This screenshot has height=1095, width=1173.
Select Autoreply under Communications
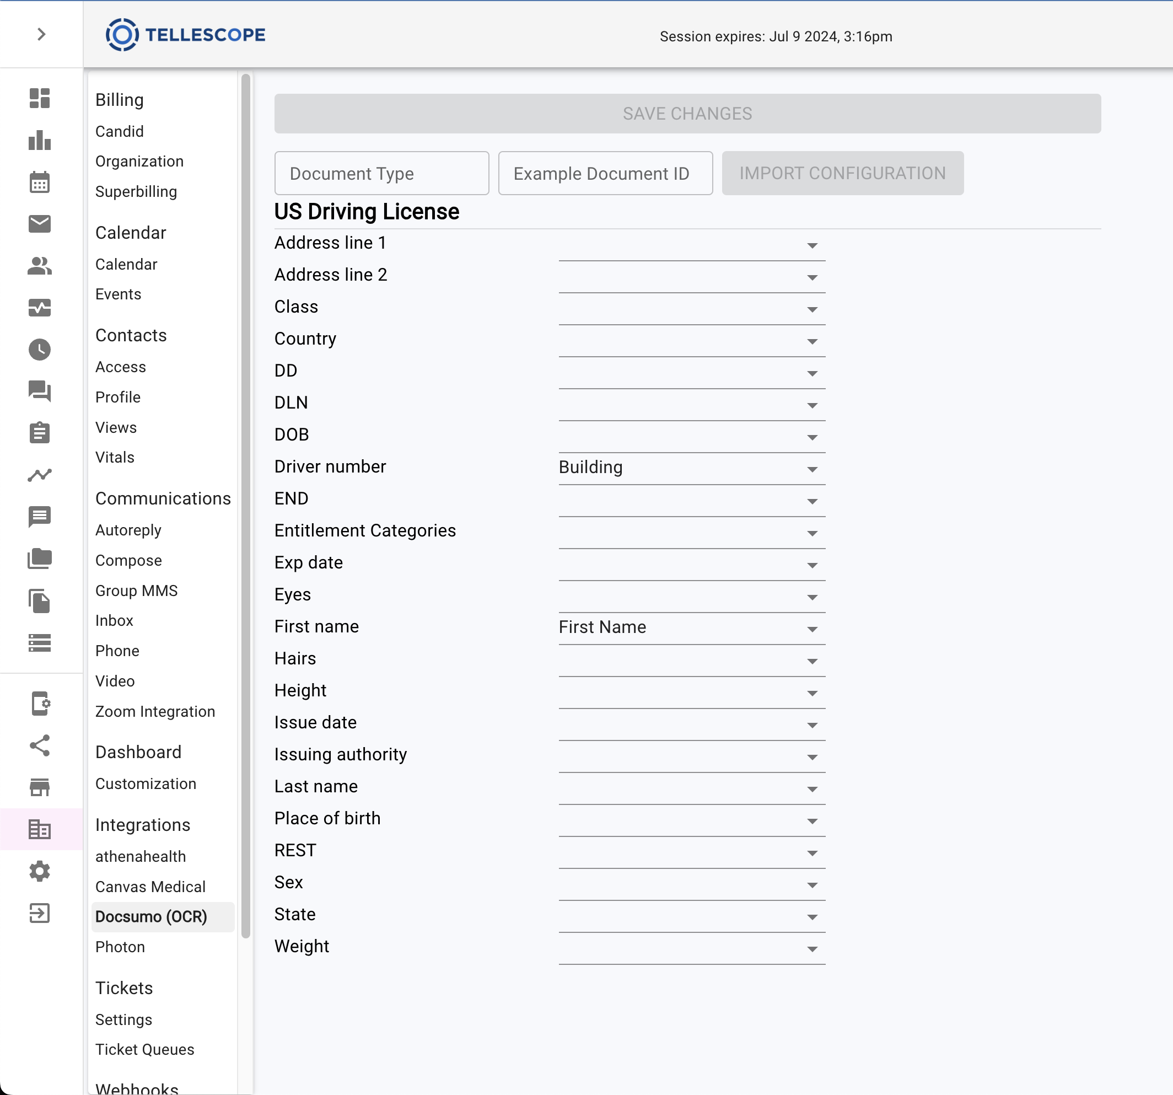pos(128,530)
